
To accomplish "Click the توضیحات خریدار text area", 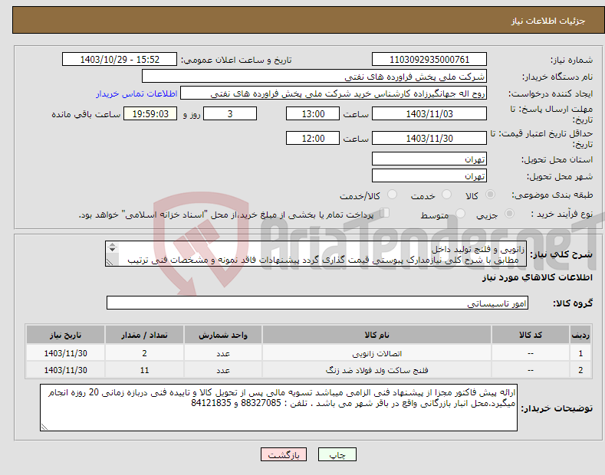I will (x=278, y=408).
